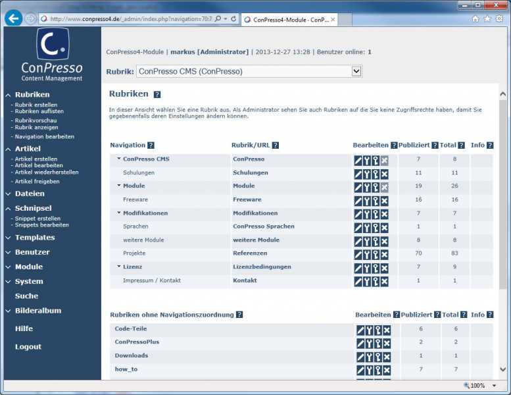Screen dimensions: 511x395
Task: Click the address bar search magnifier icon
Action: [x=218, y=18]
